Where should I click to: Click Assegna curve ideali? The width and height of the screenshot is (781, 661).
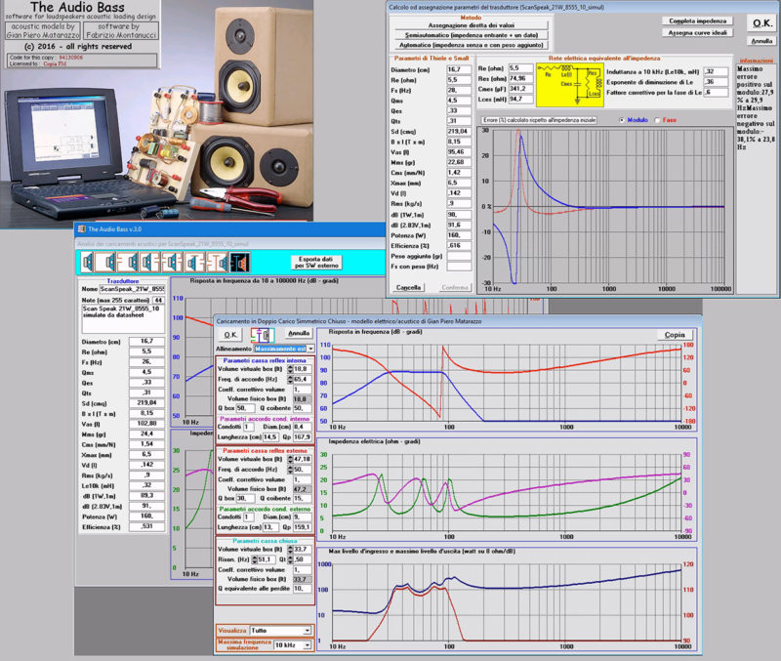(x=698, y=32)
